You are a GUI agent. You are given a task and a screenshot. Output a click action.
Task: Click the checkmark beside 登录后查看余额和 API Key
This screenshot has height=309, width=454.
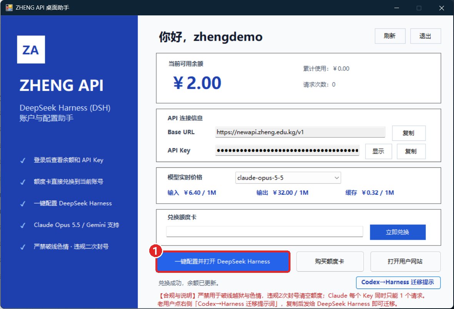(23, 160)
